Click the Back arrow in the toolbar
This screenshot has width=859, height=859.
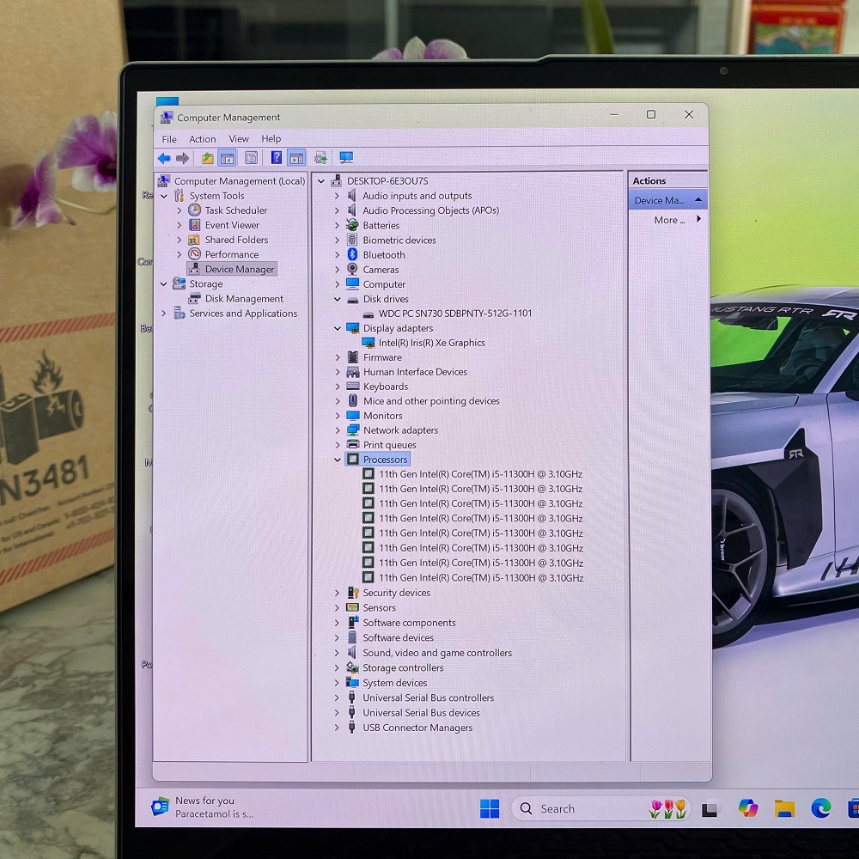[164, 158]
